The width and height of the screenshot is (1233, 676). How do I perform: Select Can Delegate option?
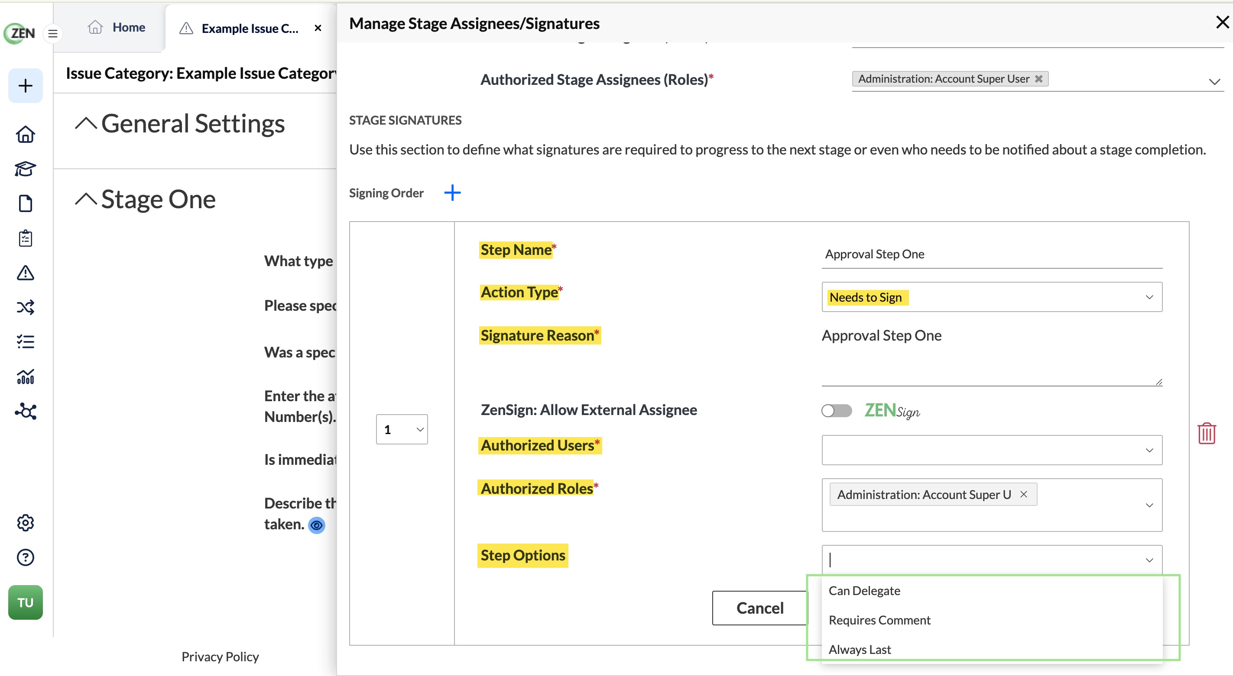(992, 591)
